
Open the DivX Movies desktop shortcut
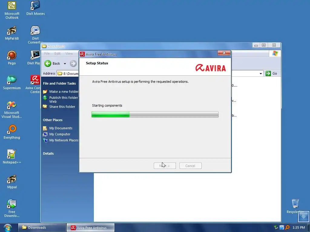point(35,8)
